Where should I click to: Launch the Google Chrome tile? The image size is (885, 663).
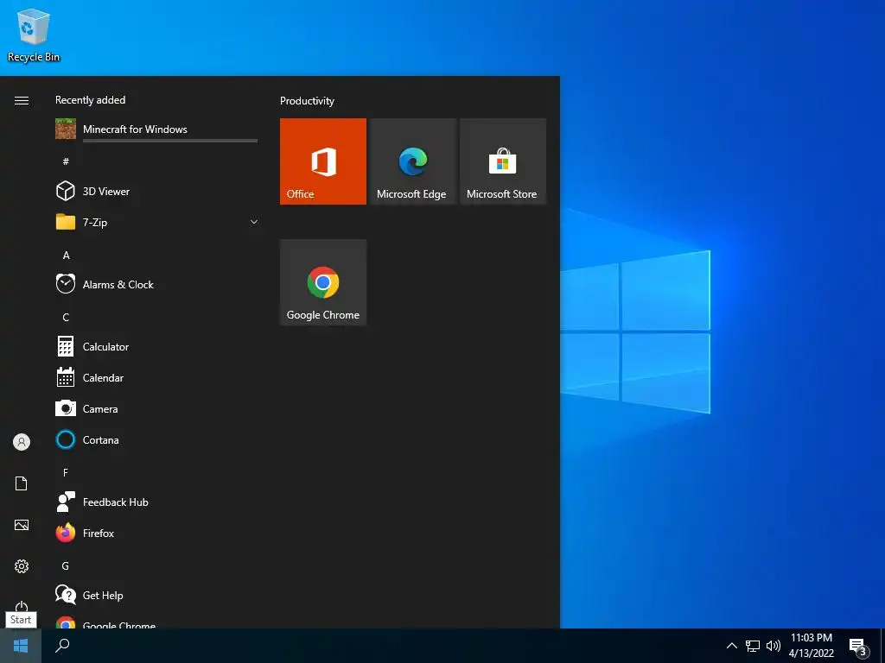[x=323, y=282]
